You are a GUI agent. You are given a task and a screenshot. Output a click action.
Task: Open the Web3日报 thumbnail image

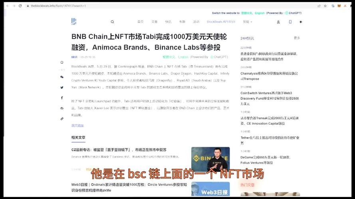(210, 189)
